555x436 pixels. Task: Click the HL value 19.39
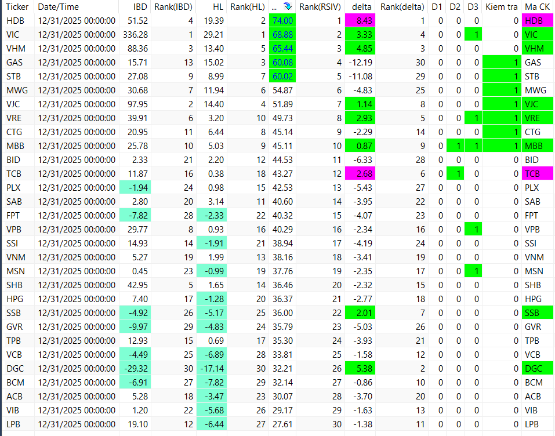click(x=214, y=21)
